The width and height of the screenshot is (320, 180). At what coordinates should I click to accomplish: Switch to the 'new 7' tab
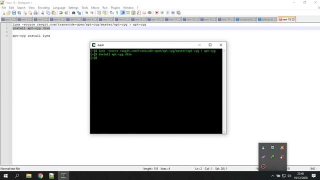[106, 19]
